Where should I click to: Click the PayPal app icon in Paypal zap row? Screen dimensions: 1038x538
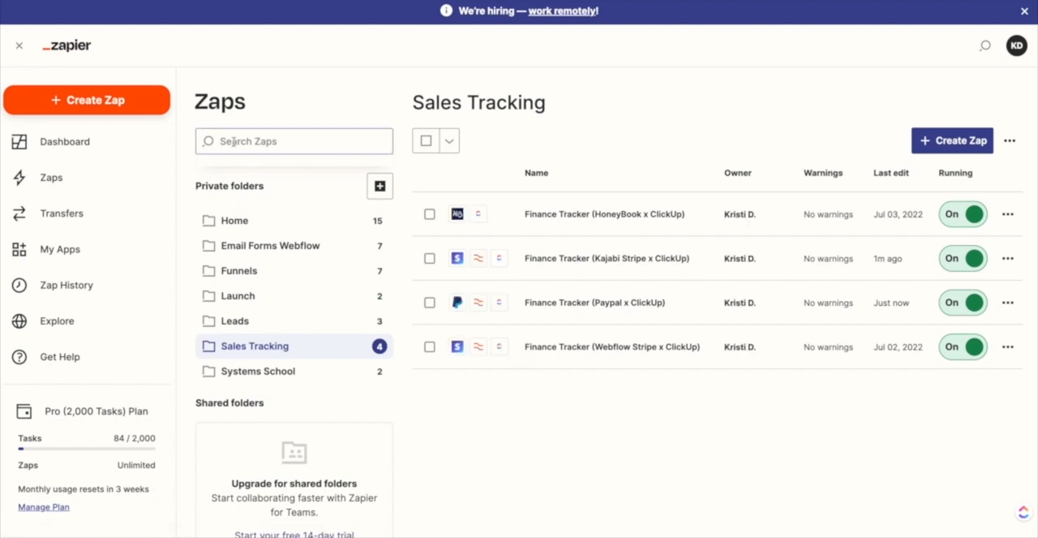(457, 303)
